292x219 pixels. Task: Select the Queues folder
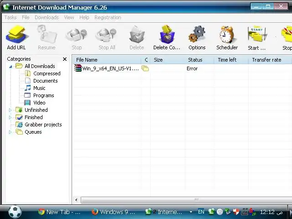point(33,132)
